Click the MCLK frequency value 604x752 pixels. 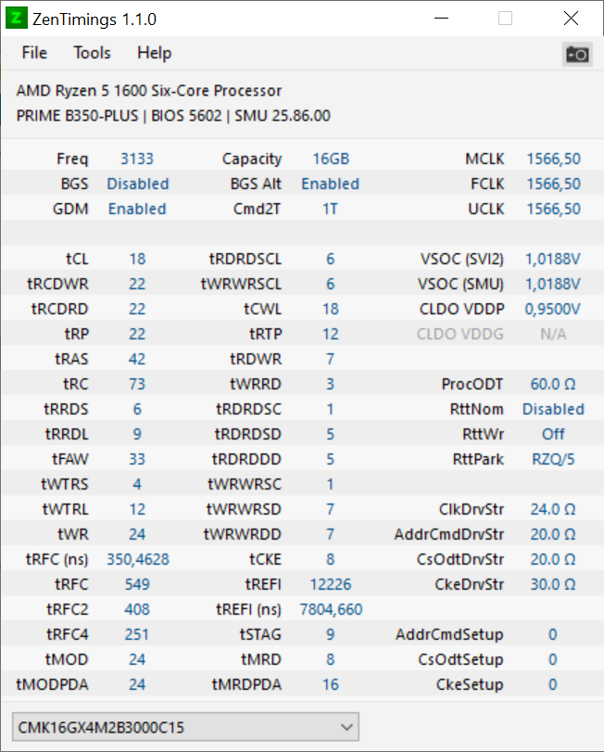[x=553, y=159]
